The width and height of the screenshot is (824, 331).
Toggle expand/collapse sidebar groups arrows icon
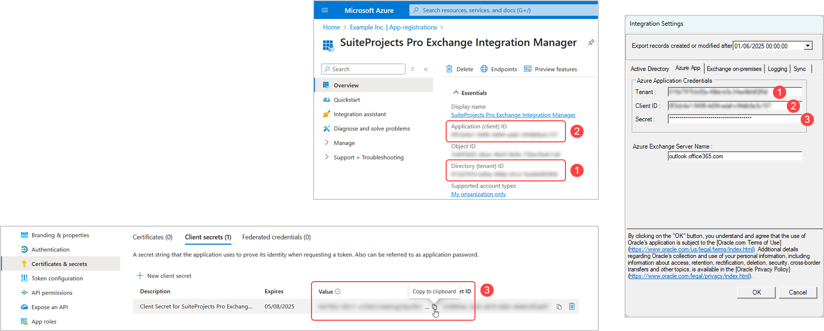412,69
